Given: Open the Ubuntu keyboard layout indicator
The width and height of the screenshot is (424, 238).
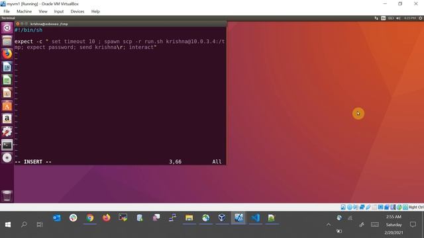Looking at the screenshot, I should click(x=383, y=18).
